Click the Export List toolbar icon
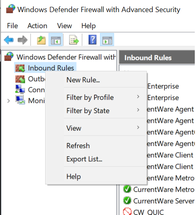 (74, 40)
